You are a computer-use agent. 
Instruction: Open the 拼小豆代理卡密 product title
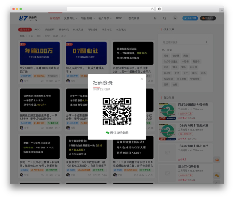tap(189, 167)
